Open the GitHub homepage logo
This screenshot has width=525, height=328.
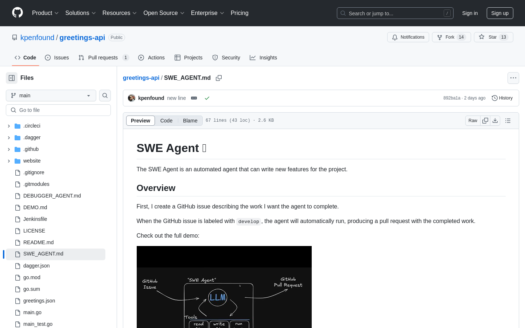(17, 13)
